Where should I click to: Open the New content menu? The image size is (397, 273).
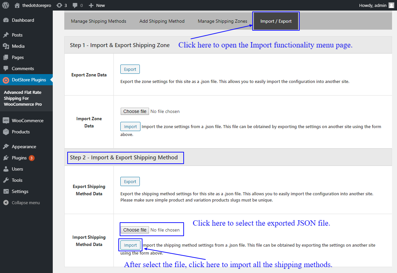[x=96, y=5]
